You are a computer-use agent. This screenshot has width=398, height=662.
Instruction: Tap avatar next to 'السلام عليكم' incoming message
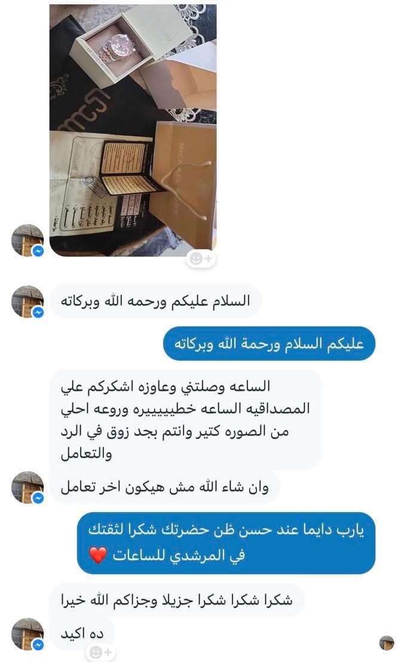27,302
